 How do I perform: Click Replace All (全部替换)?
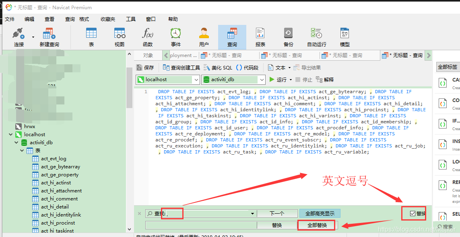pos(317,225)
